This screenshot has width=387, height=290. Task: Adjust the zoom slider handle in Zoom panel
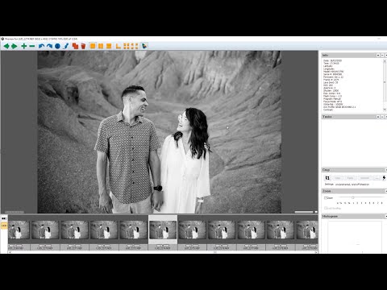click(353, 197)
